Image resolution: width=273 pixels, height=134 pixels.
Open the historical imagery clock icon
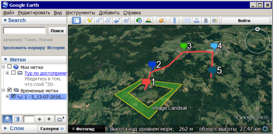pyautogui.click(x=139, y=21)
